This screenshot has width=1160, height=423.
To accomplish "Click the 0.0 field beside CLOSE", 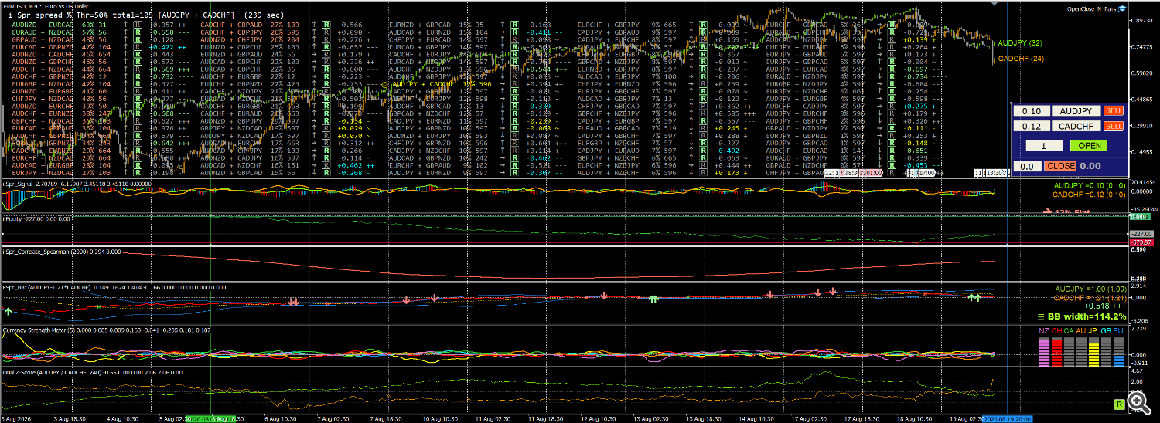I will (x=1028, y=166).
